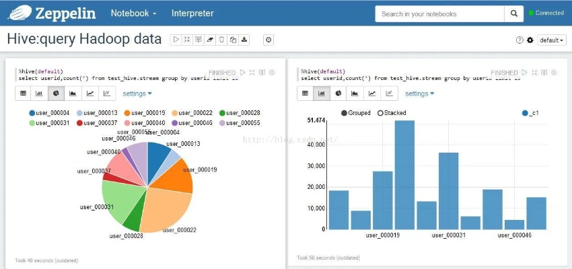The height and width of the screenshot is (269, 572).
Task: Open the default view mode dropdown
Action: pos(551,40)
